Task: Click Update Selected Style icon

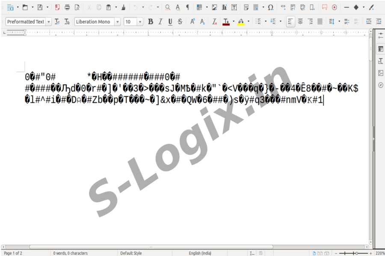Action: (57, 22)
